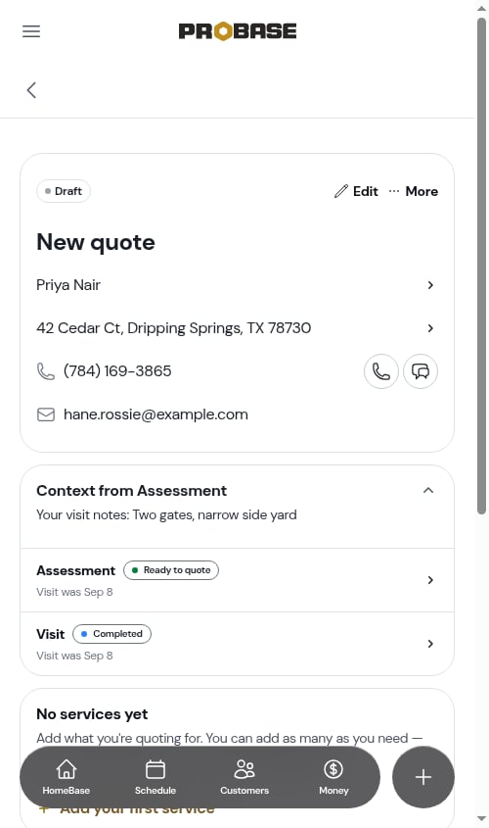Viewport: 489px width, 828px height.
Task: Go to Money tab
Action: pyautogui.click(x=333, y=777)
